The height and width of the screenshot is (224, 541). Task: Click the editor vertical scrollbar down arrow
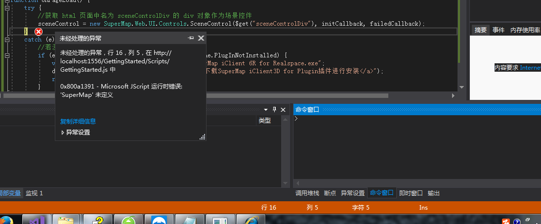coord(461,88)
